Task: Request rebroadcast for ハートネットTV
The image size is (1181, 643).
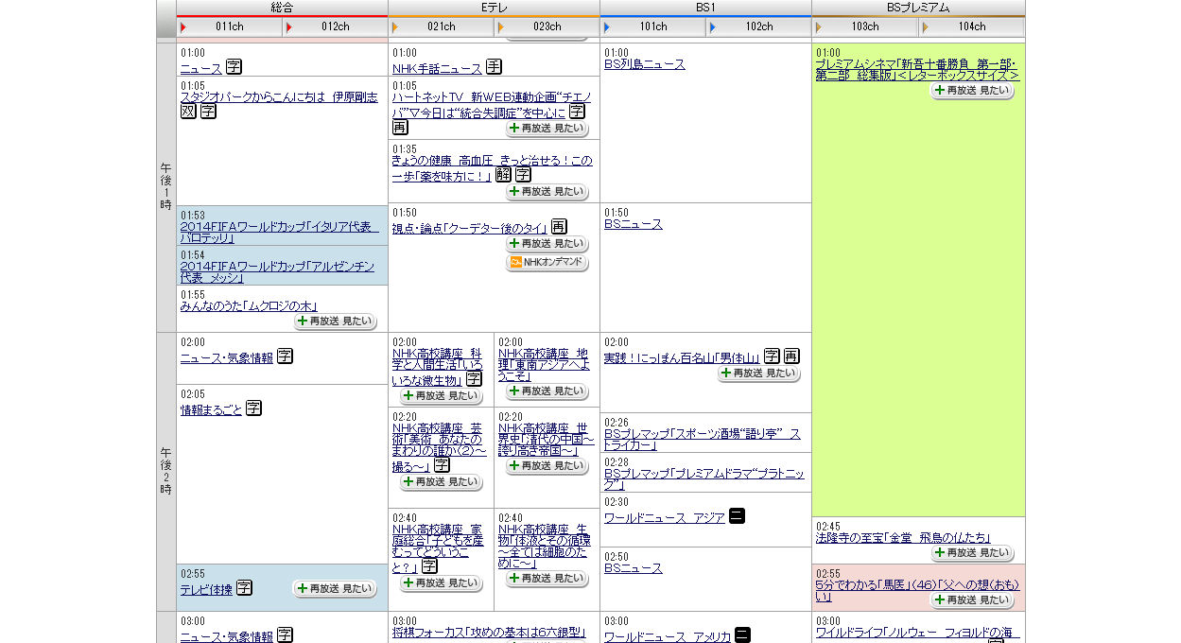Action: pyautogui.click(x=547, y=128)
